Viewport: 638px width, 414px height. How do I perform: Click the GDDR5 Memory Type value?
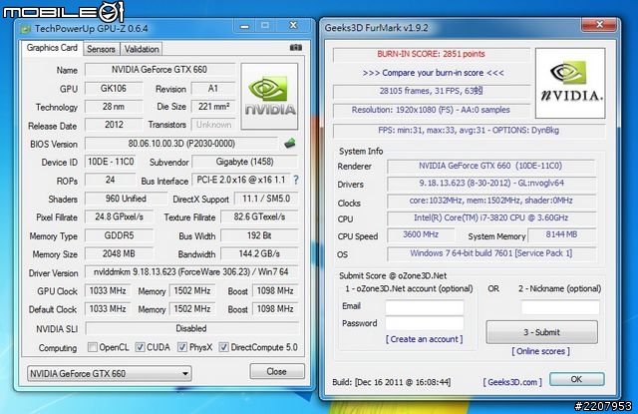[x=119, y=235]
